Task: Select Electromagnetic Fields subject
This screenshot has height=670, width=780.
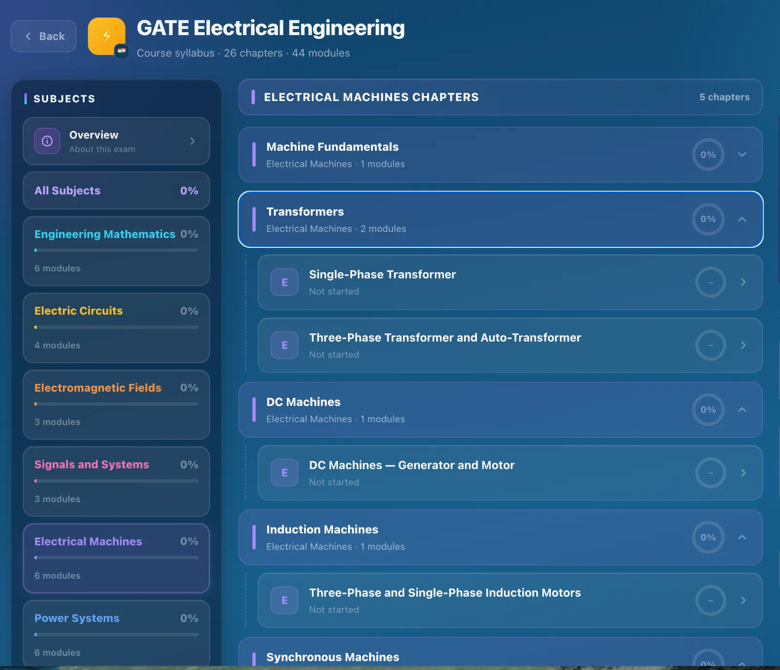Action: [x=117, y=405]
